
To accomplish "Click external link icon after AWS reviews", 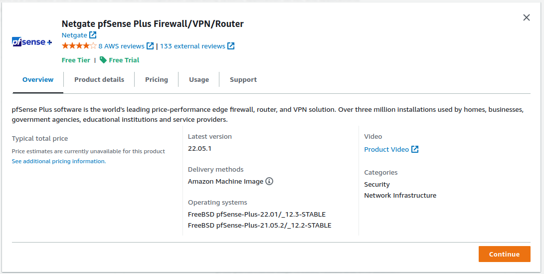I will pyautogui.click(x=150, y=46).
